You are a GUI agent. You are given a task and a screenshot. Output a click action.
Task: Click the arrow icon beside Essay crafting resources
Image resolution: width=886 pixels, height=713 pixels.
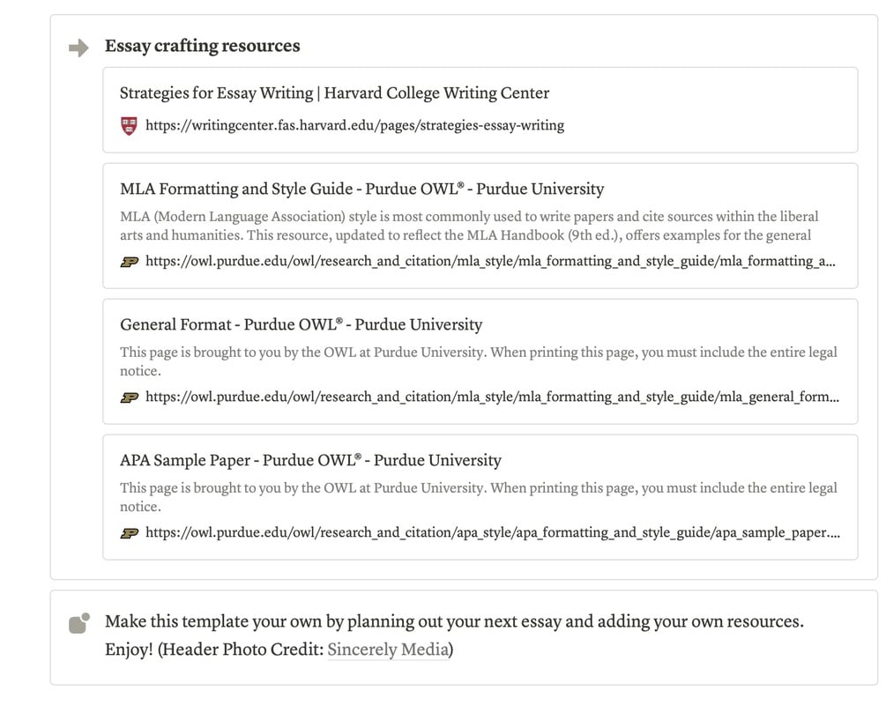(x=79, y=48)
